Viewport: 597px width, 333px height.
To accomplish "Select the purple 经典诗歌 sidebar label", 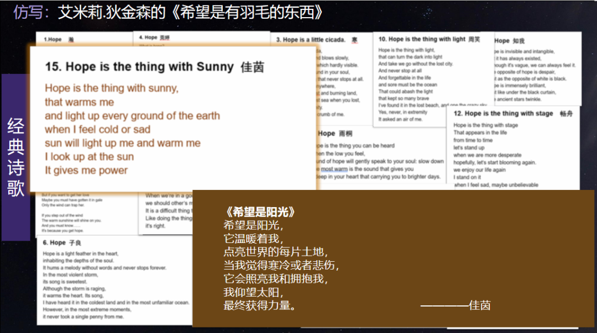I will click(15, 157).
